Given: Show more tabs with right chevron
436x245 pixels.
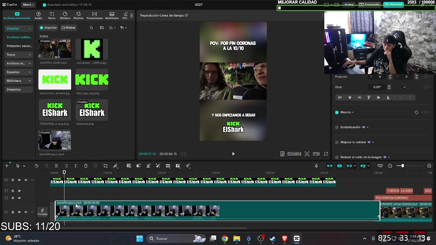Looking at the screenshot, I should 131,16.
